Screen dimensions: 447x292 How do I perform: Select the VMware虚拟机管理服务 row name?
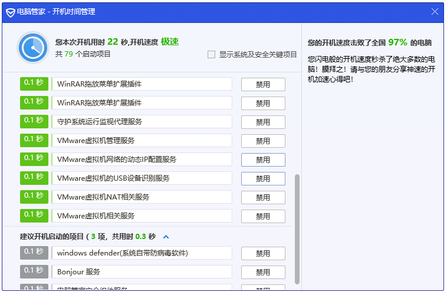click(x=142, y=141)
